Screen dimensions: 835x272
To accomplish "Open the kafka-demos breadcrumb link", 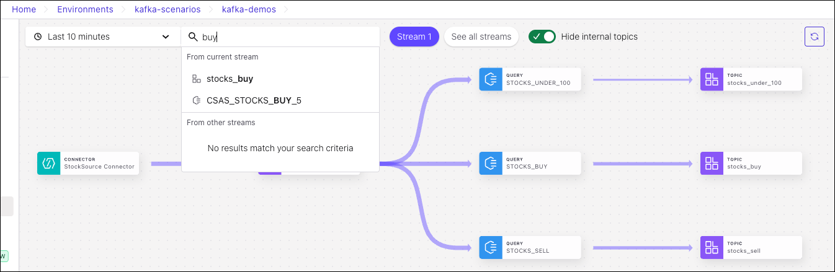I will pos(249,9).
